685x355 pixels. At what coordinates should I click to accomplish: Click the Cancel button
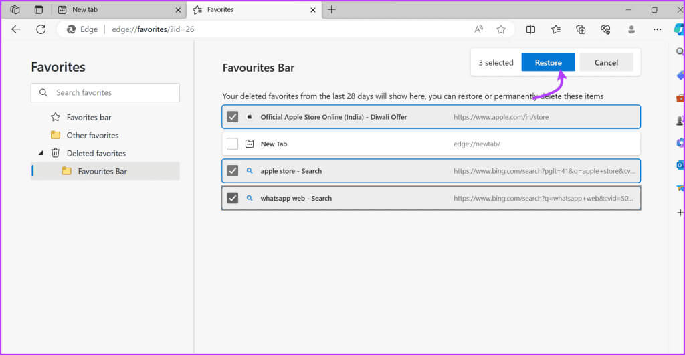pos(606,62)
